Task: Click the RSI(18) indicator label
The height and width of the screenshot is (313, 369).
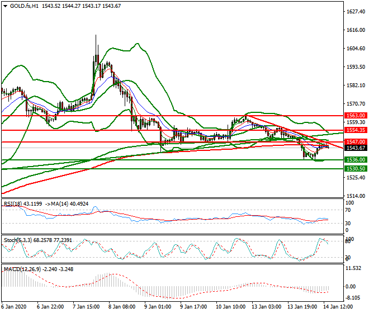Action: tap(13, 204)
